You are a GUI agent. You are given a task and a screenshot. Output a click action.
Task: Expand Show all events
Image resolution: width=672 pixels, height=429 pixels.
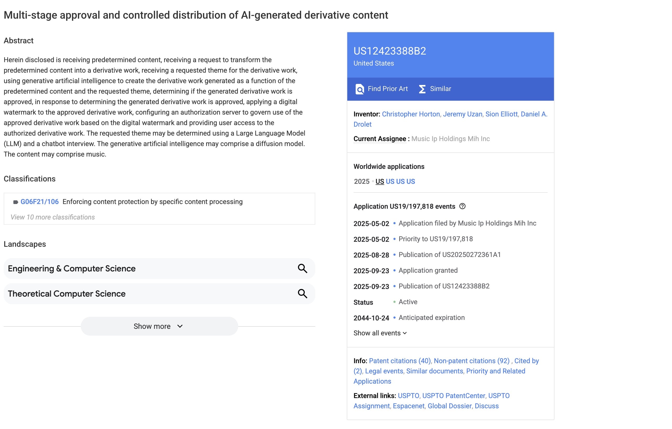380,333
